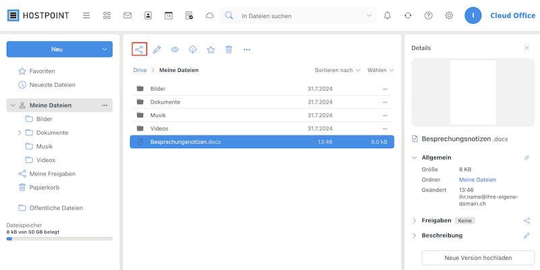Copy link icon beside Allgemein
The height and width of the screenshot is (270, 540).
(x=526, y=158)
